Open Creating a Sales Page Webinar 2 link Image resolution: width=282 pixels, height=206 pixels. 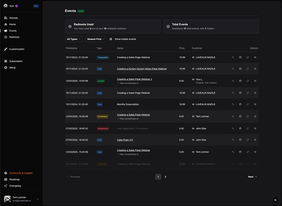pyautogui.click(x=135, y=79)
